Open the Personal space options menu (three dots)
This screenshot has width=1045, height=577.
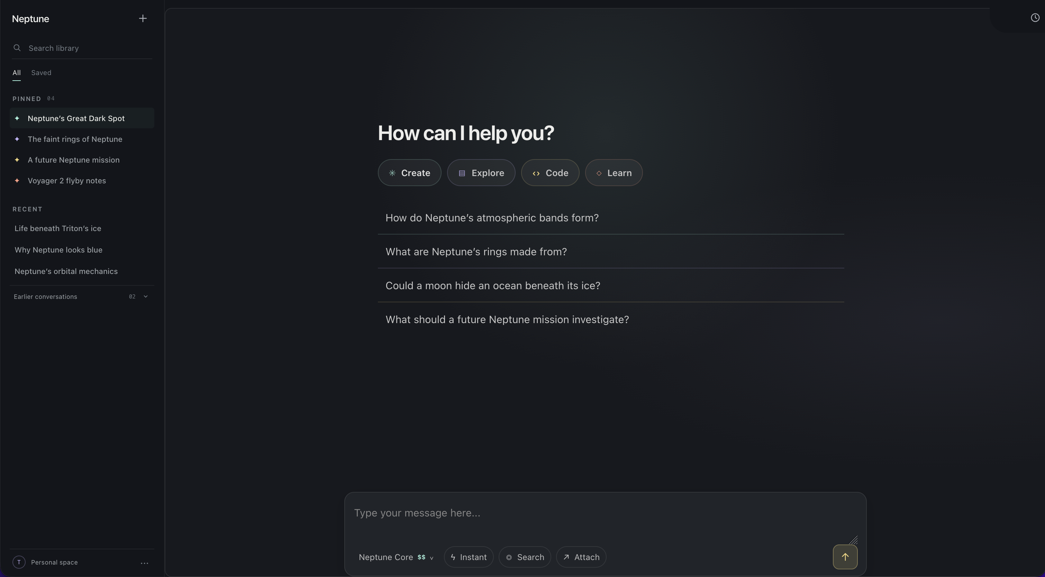(x=144, y=563)
